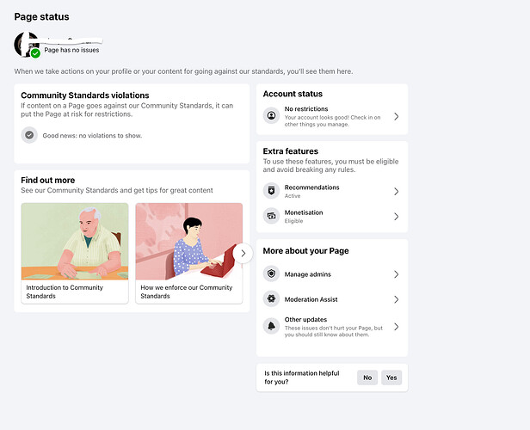Click the Recommendations badge icon
The height and width of the screenshot is (430, 530).
click(x=272, y=191)
